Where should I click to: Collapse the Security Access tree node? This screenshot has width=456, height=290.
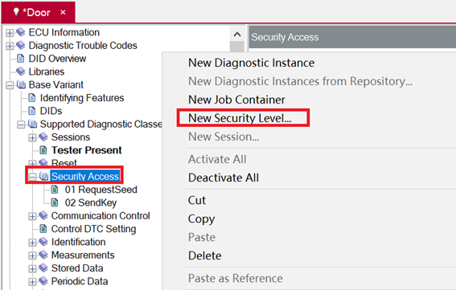[x=32, y=177]
